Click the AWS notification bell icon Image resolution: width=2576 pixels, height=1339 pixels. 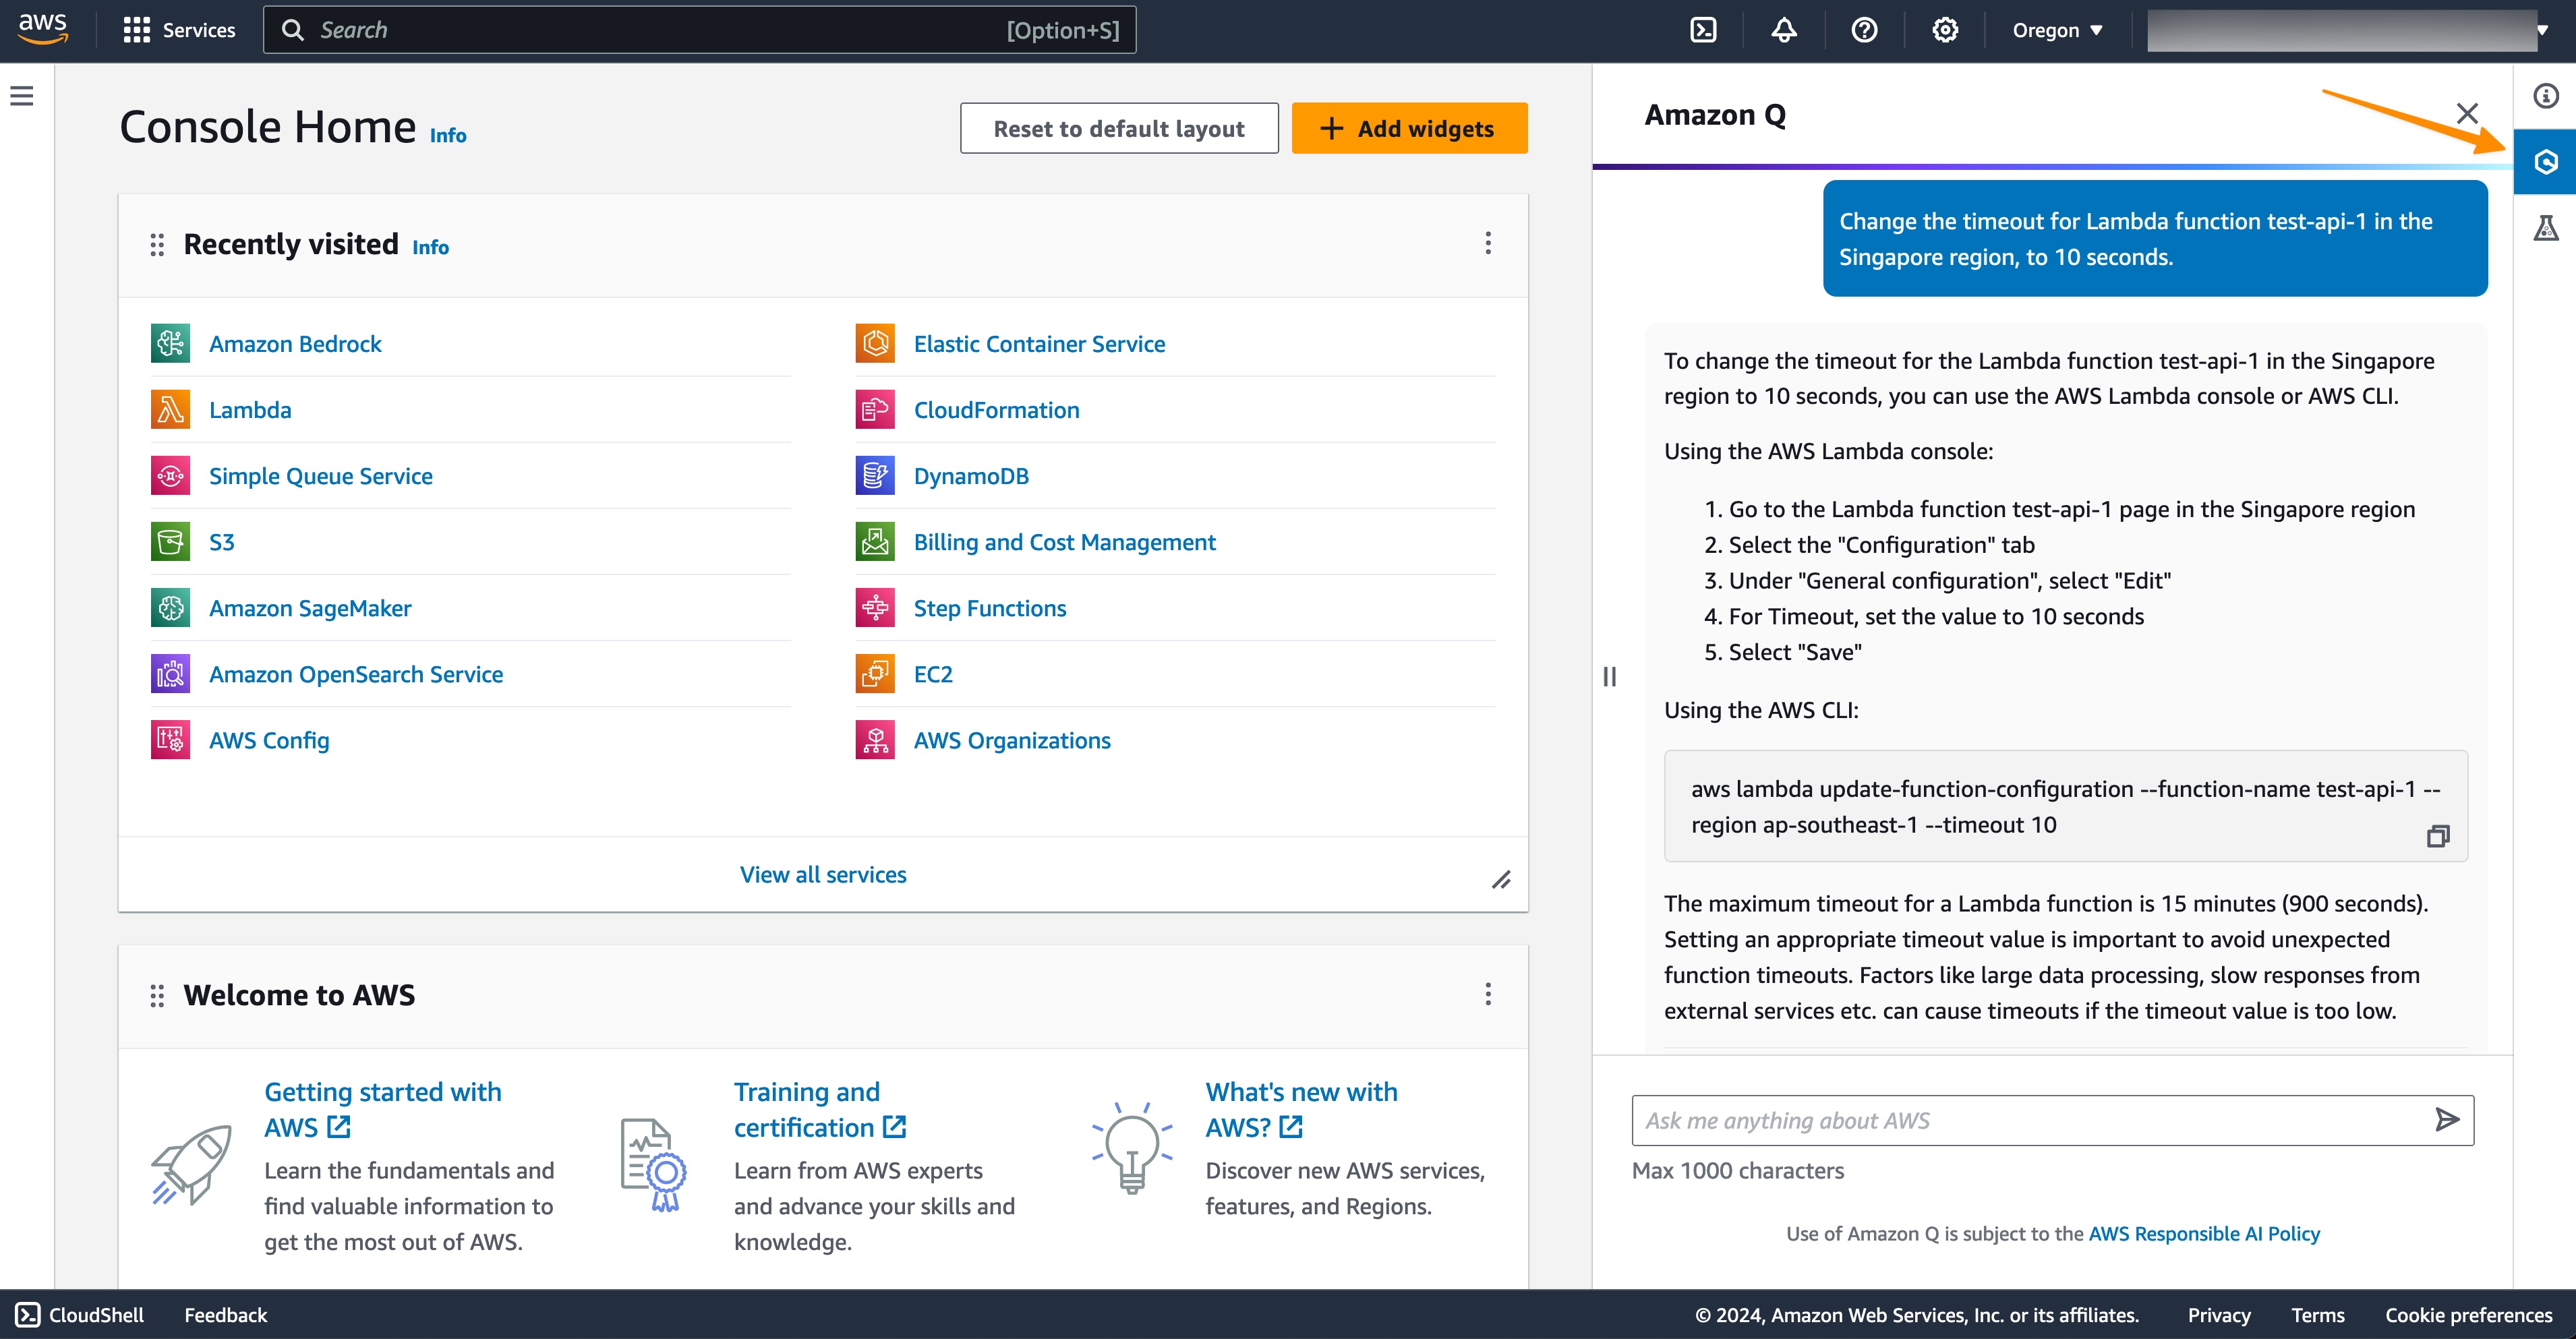tap(1784, 29)
